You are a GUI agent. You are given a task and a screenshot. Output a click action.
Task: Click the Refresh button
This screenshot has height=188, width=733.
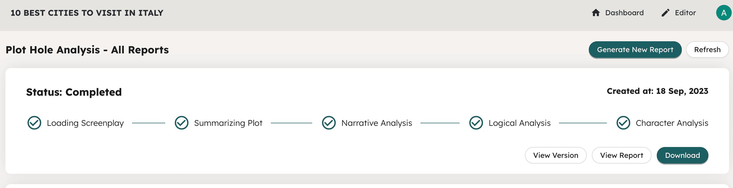[707, 50]
